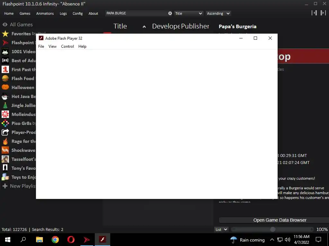Add a New Playlist with plus icon
This screenshot has height=246, width=329.
pyautogui.click(x=5, y=186)
